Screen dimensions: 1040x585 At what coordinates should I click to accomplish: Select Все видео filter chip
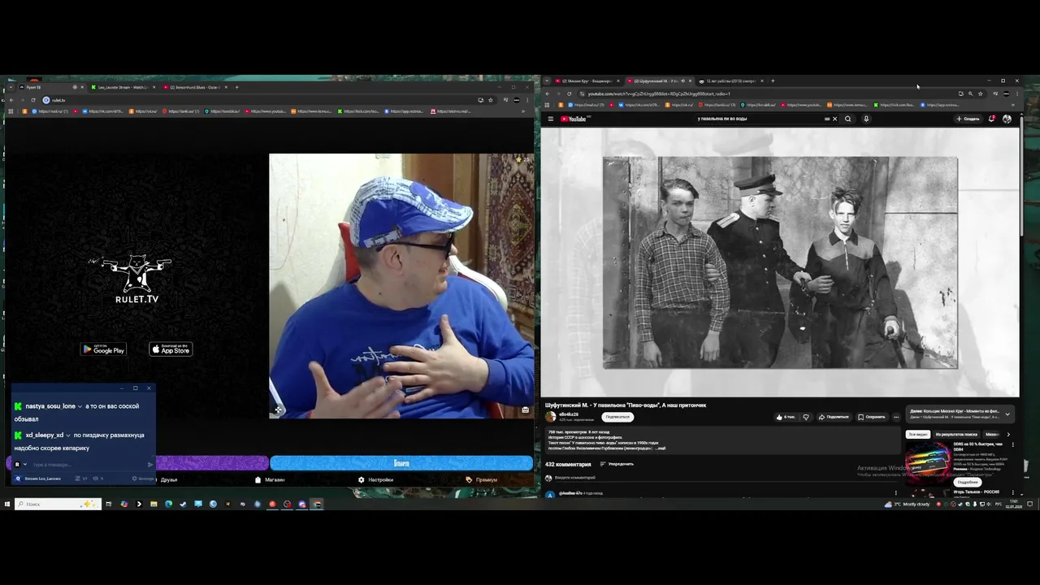(918, 435)
